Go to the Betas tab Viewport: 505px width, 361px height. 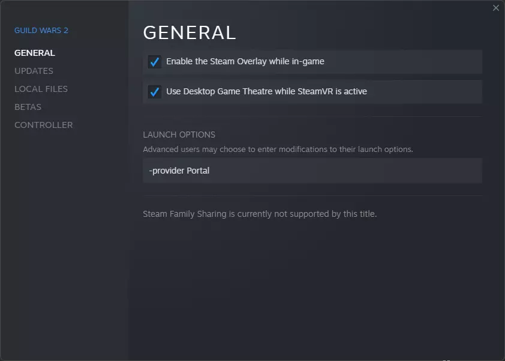click(28, 107)
